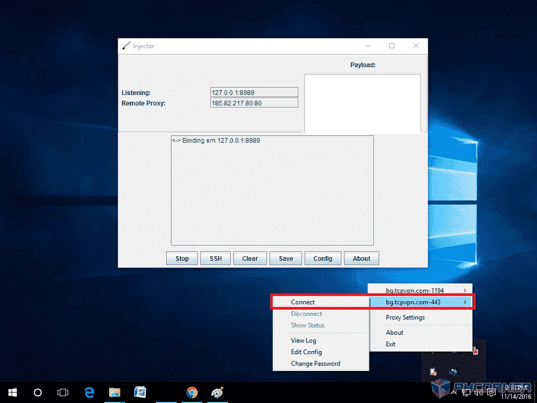Open Task View in taskbar

click(63, 393)
